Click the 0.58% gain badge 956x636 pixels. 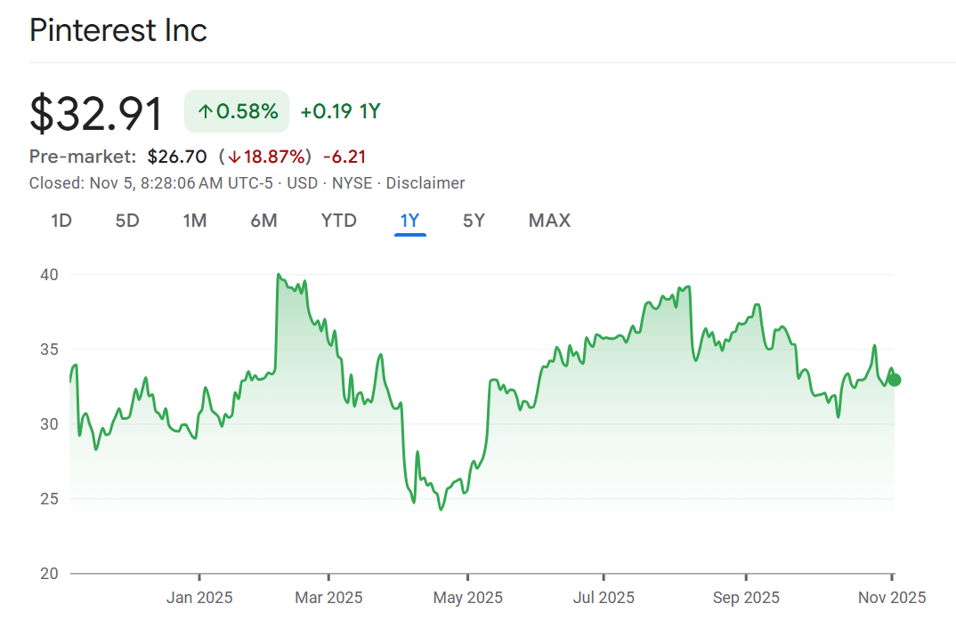click(x=237, y=112)
